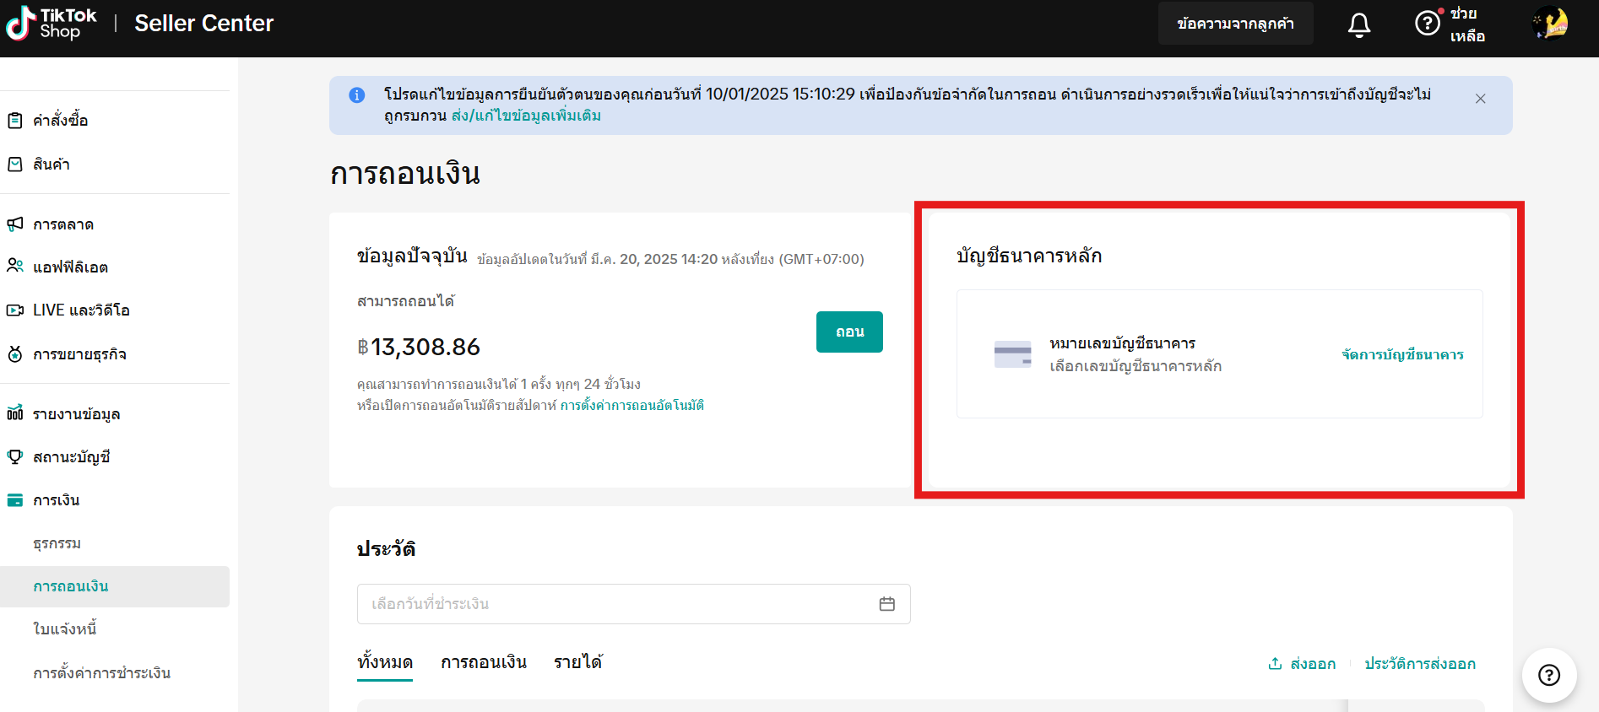Click the ข้อความจากลูกค้า button

point(1235,24)
